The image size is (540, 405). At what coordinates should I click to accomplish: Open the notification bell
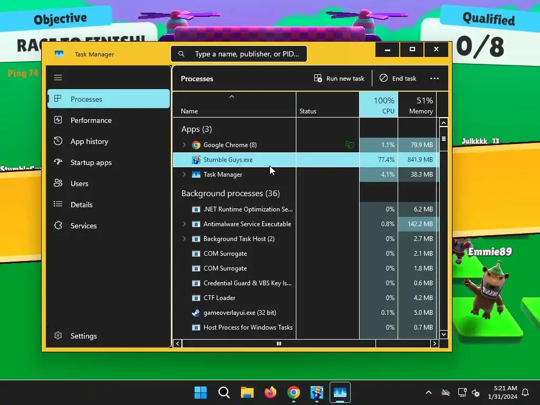[525, 392]
